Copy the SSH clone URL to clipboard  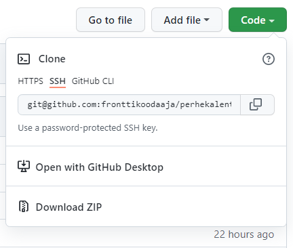pyautogui.click(x=257, y=105)
